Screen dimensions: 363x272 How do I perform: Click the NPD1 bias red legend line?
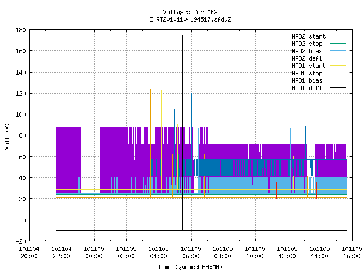pyautogui.click(x=337, y=80)
